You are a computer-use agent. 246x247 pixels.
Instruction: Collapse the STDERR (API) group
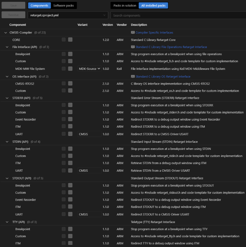coord(7,98)
